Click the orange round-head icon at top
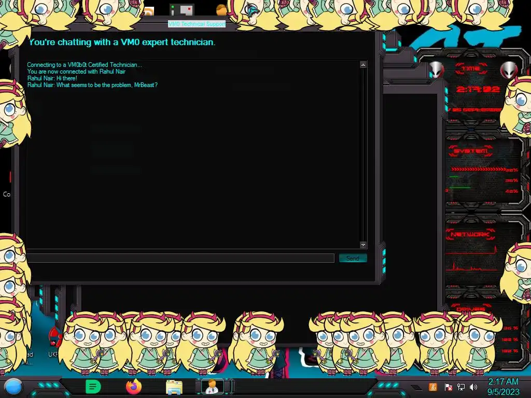531x398 pixels. point(221,10)
